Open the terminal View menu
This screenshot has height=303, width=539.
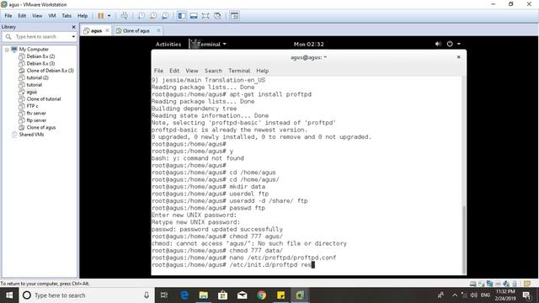click(x=192, y=71)
